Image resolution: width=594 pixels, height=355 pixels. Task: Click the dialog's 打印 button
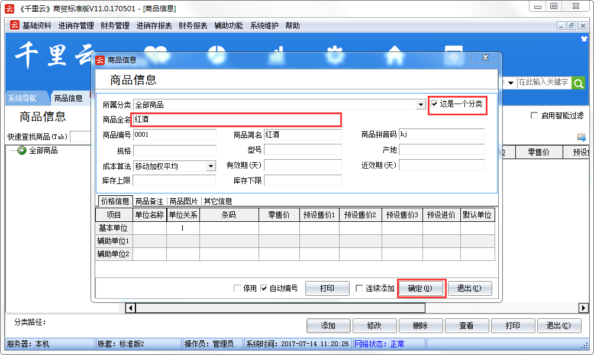click(x=327, y=288)
